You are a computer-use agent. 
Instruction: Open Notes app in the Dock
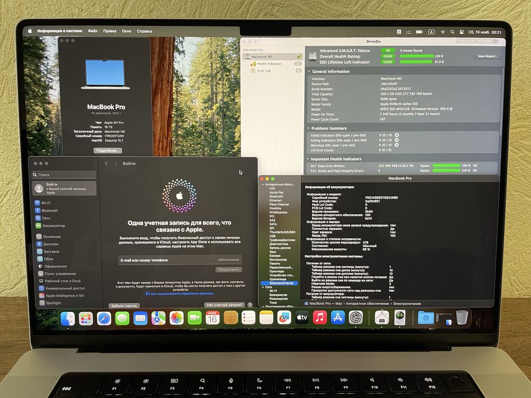tap(266, 318)
